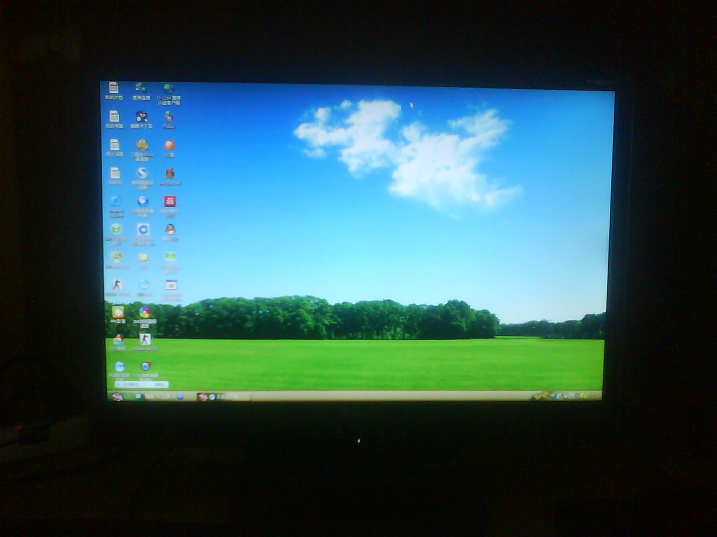Image resolution: width=717 pixels, height=537 pixels.
Task: Click the blue ring-shaped icon below the four documents
Action: [116, 201]
